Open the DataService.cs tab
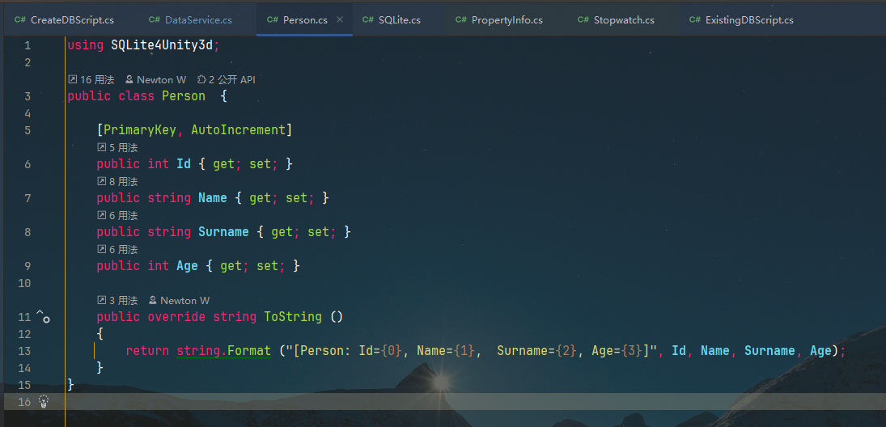Screen dimensions: 886x427 click(x=190, y=19)
